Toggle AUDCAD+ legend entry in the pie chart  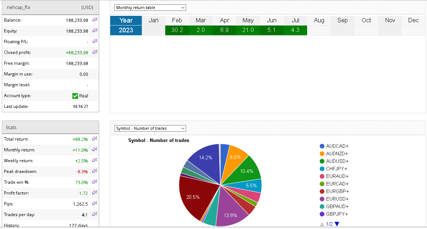[337, 146]
